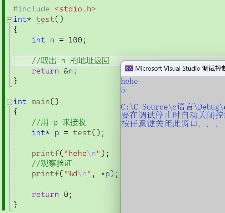Viewport: 225px width, 213px height.
Task: Click the comment //观察验证
Action: coord(52,163)
